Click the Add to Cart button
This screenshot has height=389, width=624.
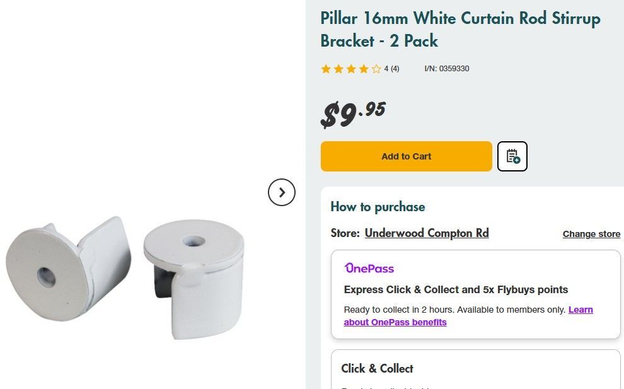tap(406, 156)
